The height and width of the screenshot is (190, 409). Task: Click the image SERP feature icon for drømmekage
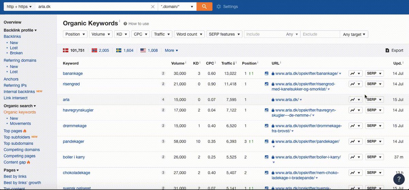267,126
